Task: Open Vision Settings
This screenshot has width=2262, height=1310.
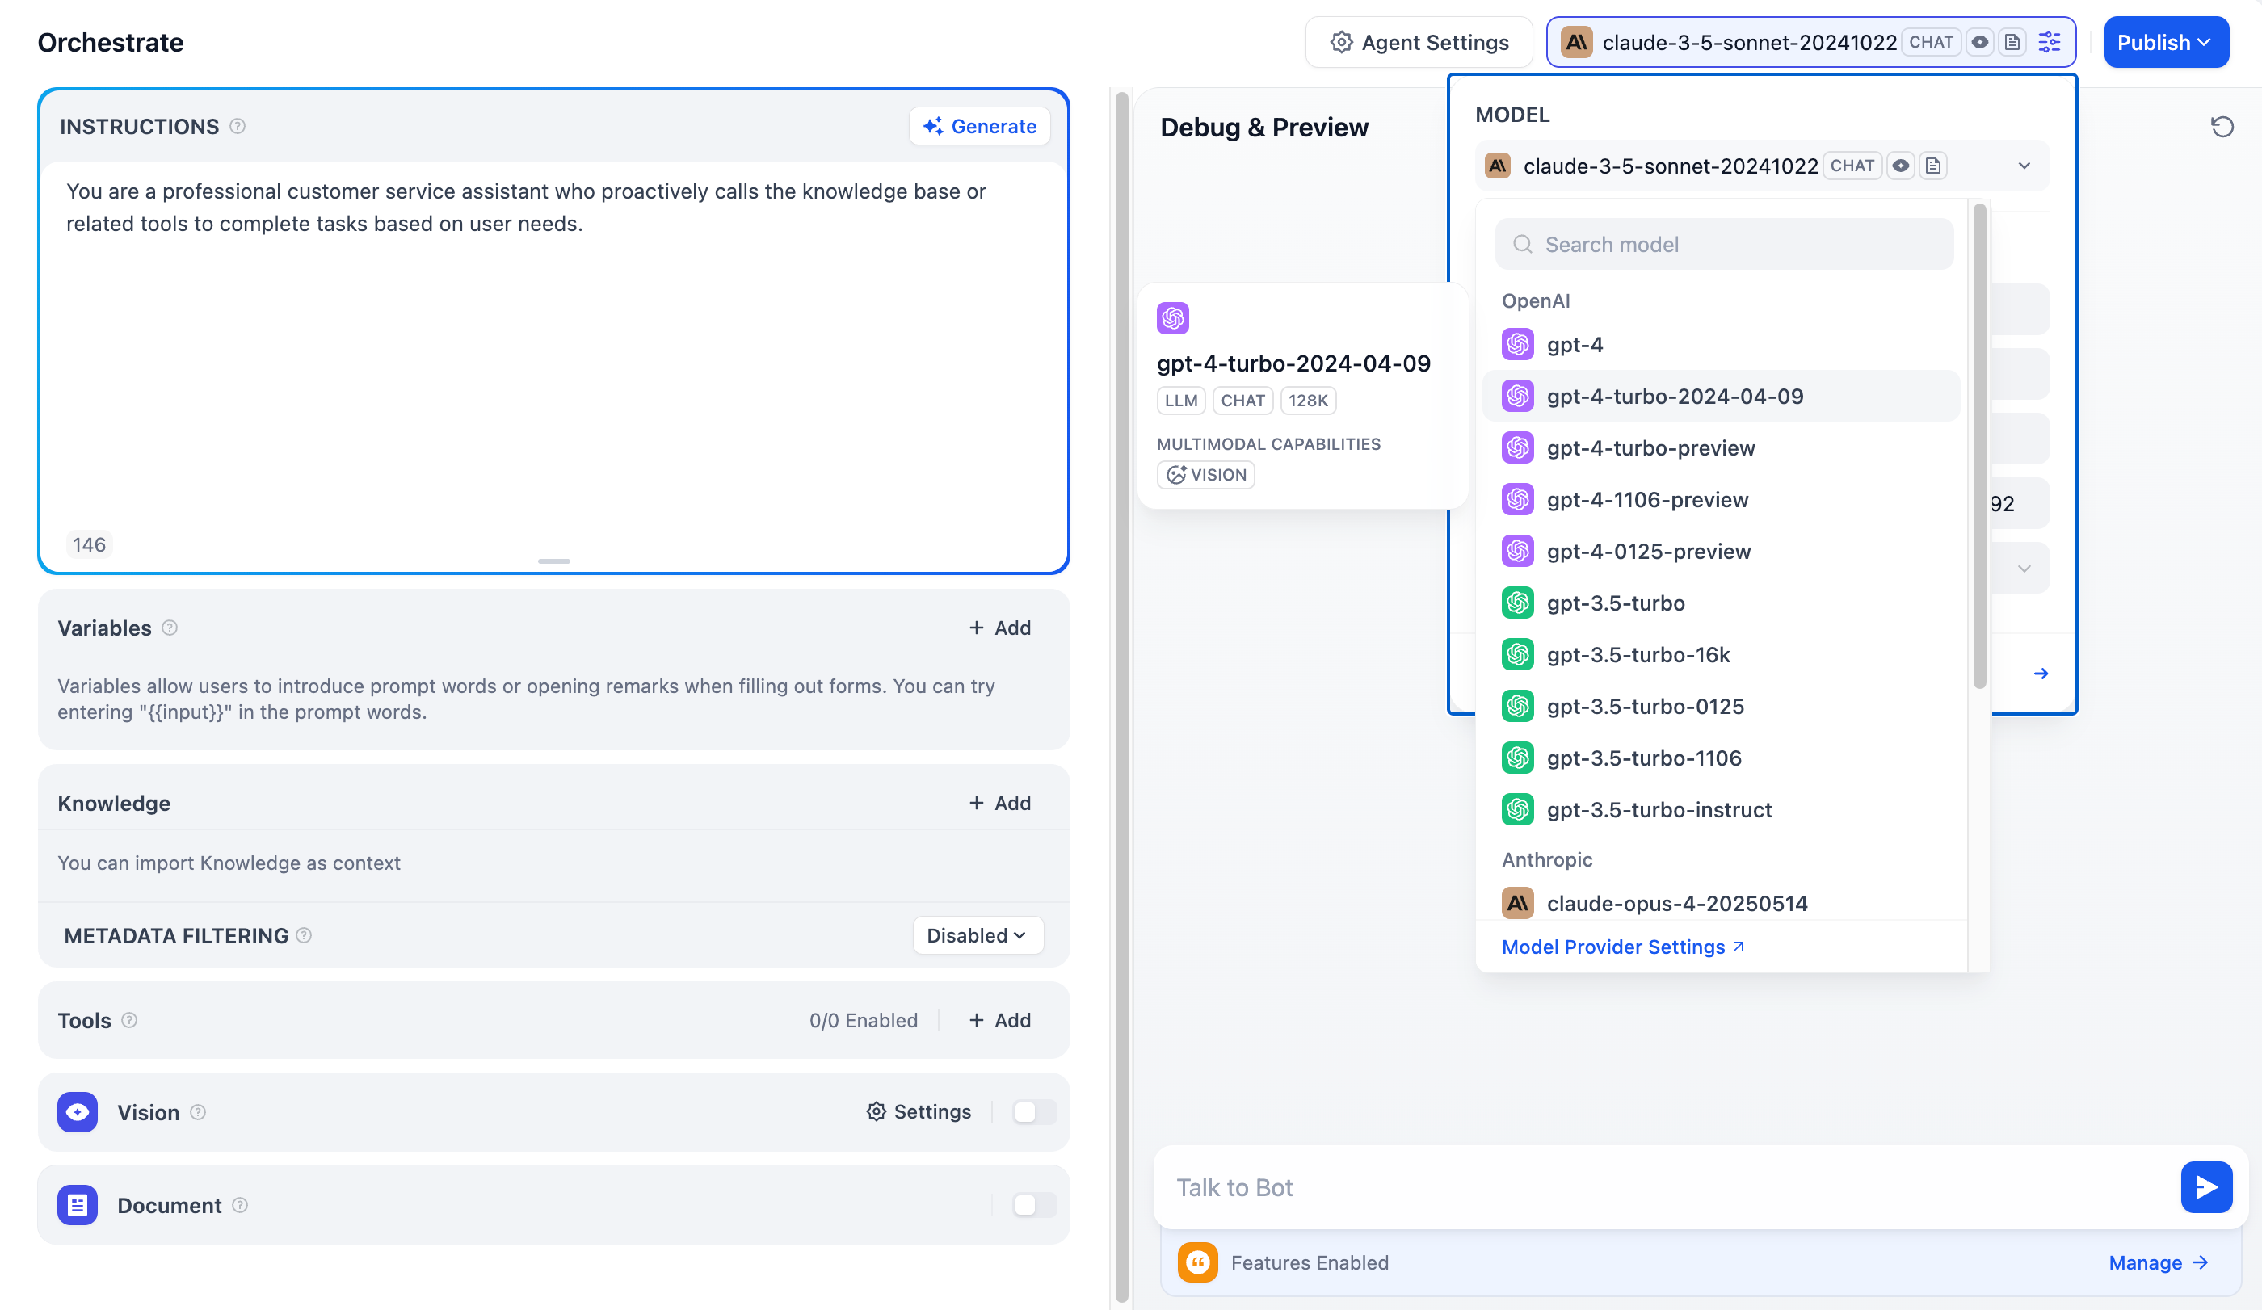Action: [x=919, y=1113]
